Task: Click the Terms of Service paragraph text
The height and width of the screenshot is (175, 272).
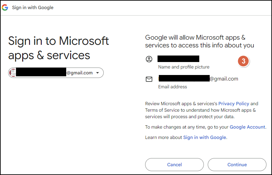Action: pyautogui.click(x=201, y=110)
